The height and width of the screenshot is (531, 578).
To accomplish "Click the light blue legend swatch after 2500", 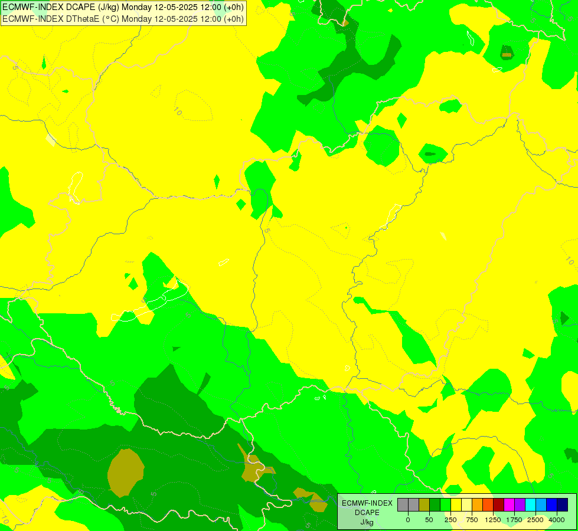I will [x=541, y=505].
